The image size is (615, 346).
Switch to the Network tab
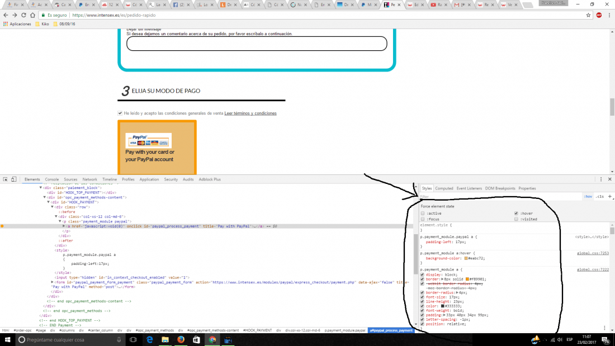pos(89,179)
